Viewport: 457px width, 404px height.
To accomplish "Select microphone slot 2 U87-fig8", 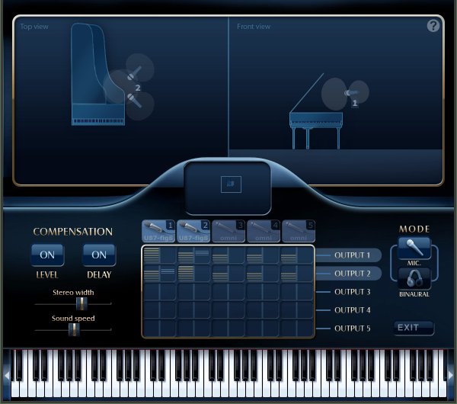I will [193, 231].
